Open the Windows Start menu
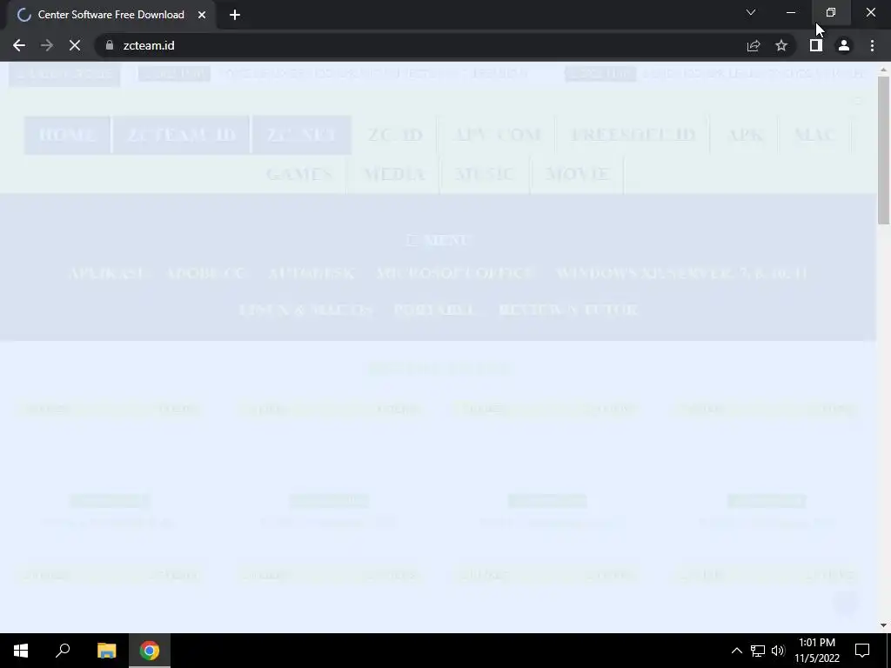Viewport: 891px width, 668px height. click(21, 651)
